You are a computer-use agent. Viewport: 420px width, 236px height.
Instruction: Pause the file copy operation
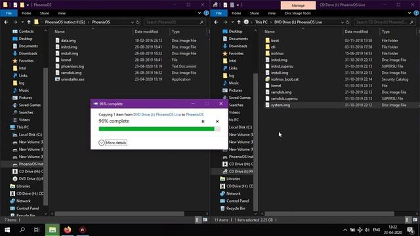tap(203, 121)
